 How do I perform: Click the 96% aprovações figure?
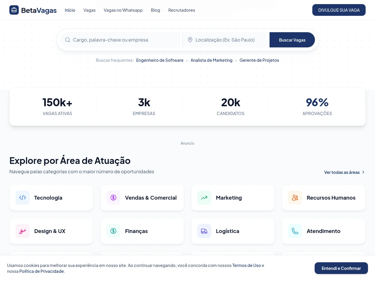click(317, 102)
